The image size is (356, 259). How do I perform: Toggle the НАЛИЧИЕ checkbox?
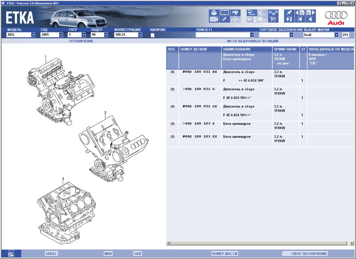tap(153, 35)
